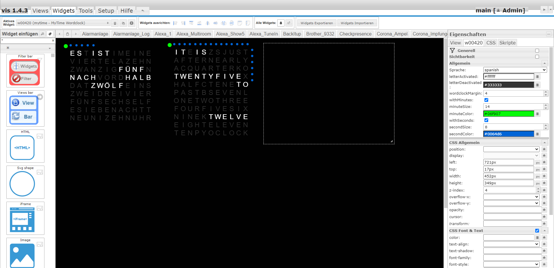Click the folder icon between the tab arrows

coord(68,34)
